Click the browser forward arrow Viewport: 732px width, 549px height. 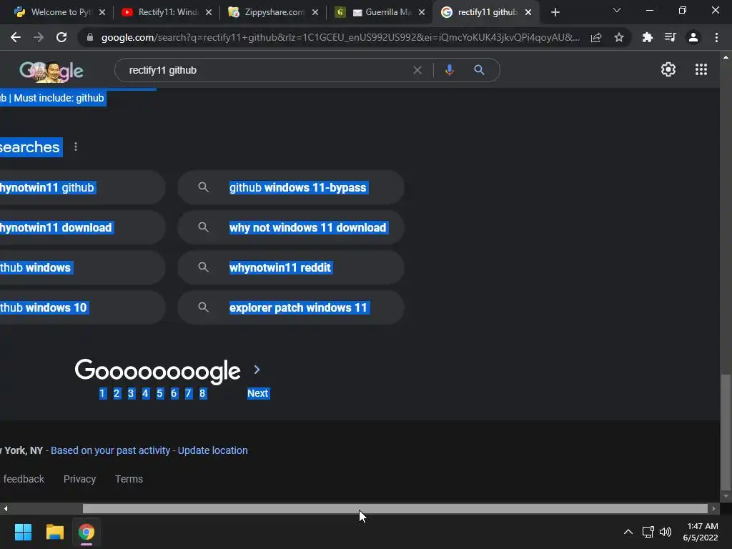(x=39, y=37)
